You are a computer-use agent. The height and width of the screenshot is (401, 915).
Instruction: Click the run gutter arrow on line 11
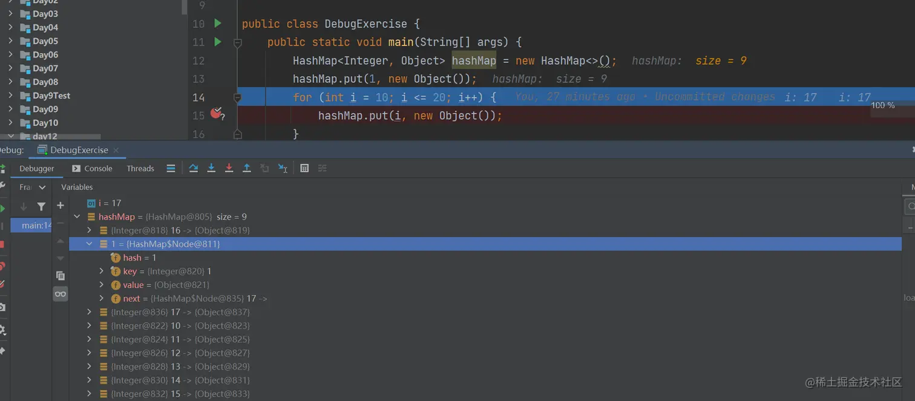(x=218, y=42)
